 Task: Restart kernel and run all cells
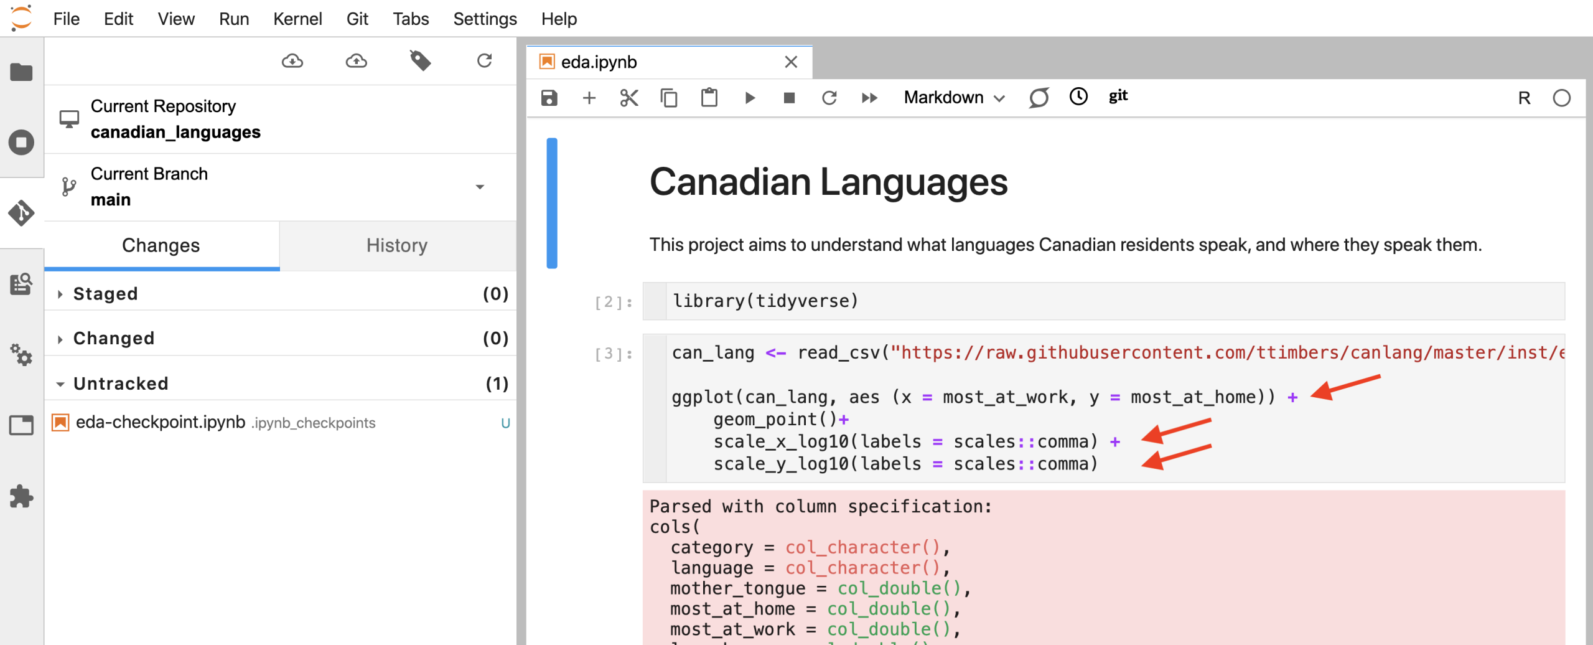869,98
